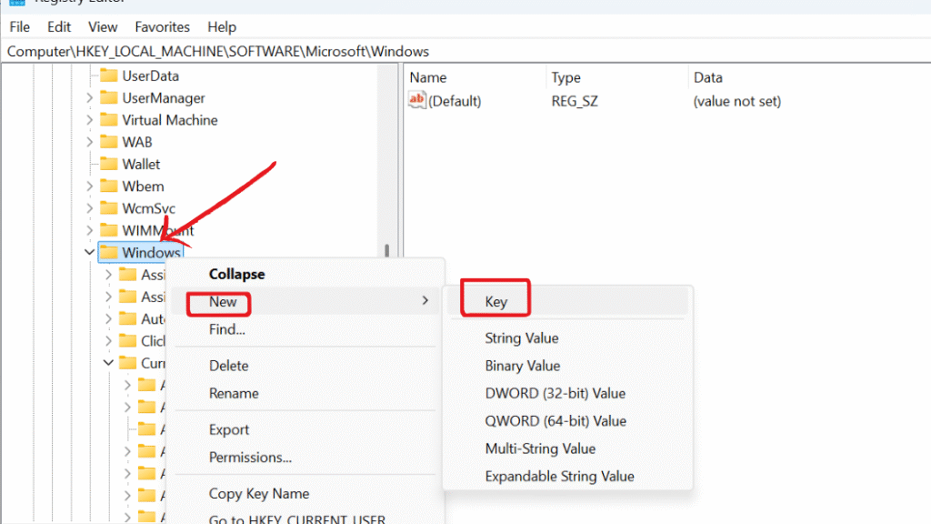Screen dimensions: 931x524
Task: Click the folder icon for the Clicl key
Action: pos(127,340)
